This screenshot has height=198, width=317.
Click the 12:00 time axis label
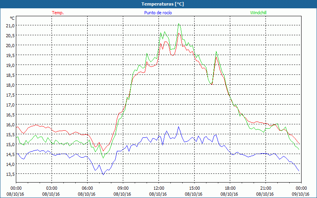159,188
